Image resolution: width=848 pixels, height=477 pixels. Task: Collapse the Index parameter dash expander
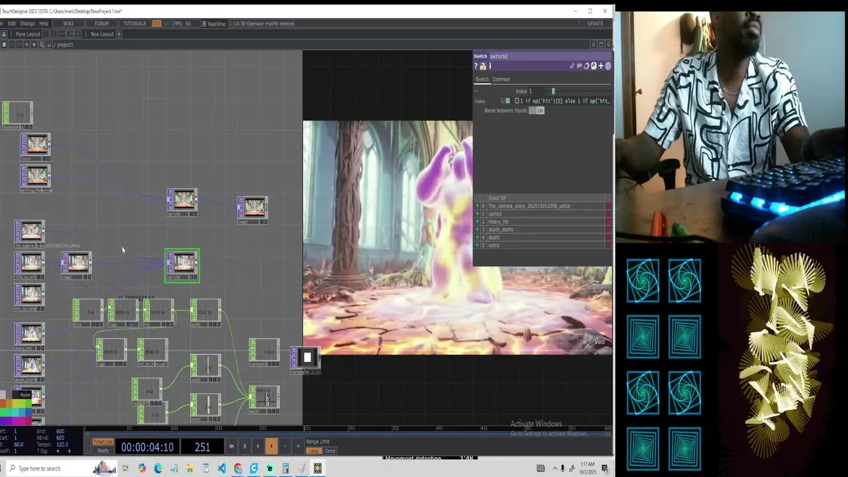point(476,91)
